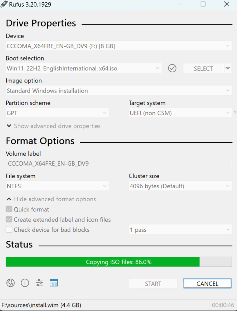Toggle the Quick format checkbox
Image resolution: width=237 pixels, height=311 pixels.
pyautogui.click(x=9, y=209)
